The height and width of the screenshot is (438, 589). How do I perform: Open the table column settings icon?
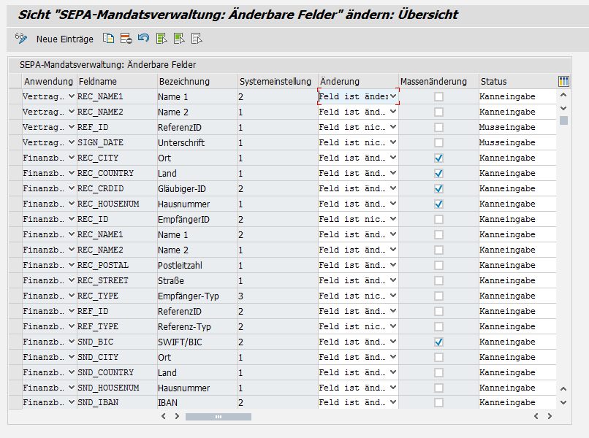pyautogui.click(x=563, y=81)
